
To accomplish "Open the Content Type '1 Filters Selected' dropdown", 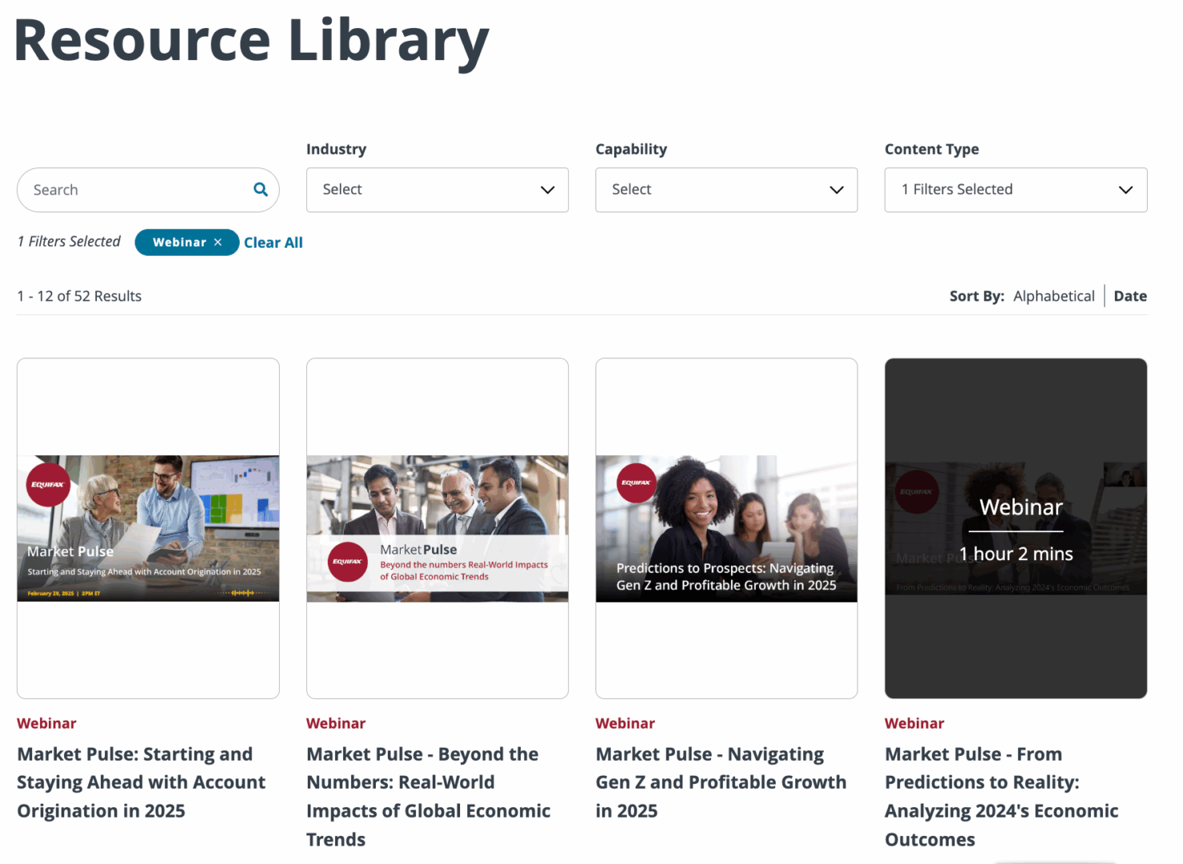I will coord(1015,190).
